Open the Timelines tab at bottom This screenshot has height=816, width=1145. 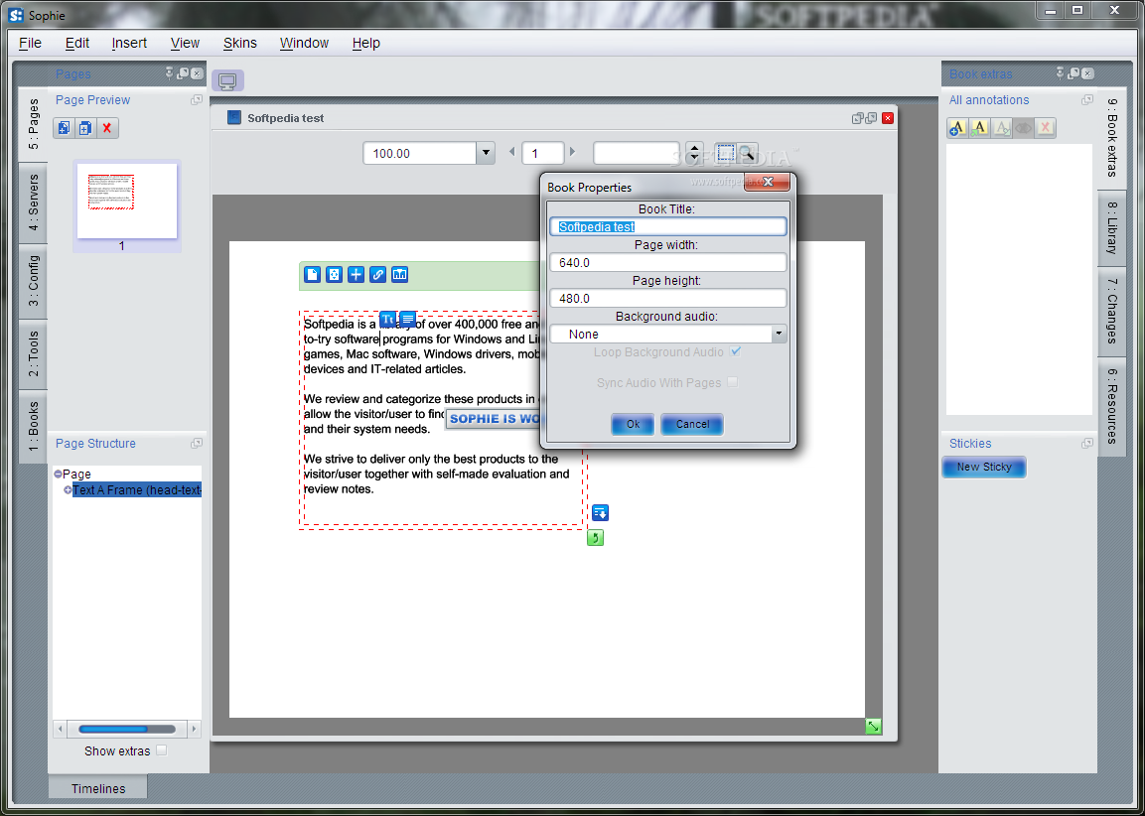pyautogui.click(x=98, y=788)
